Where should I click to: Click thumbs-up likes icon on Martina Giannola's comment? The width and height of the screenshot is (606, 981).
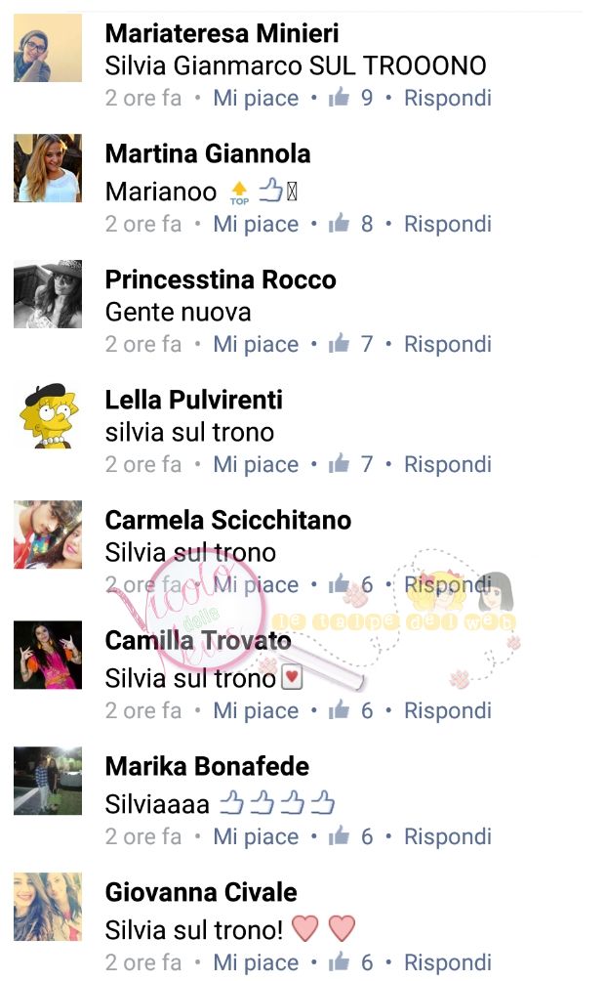pos(340,223)
